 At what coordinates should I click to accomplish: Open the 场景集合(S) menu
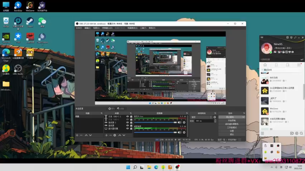132,28
